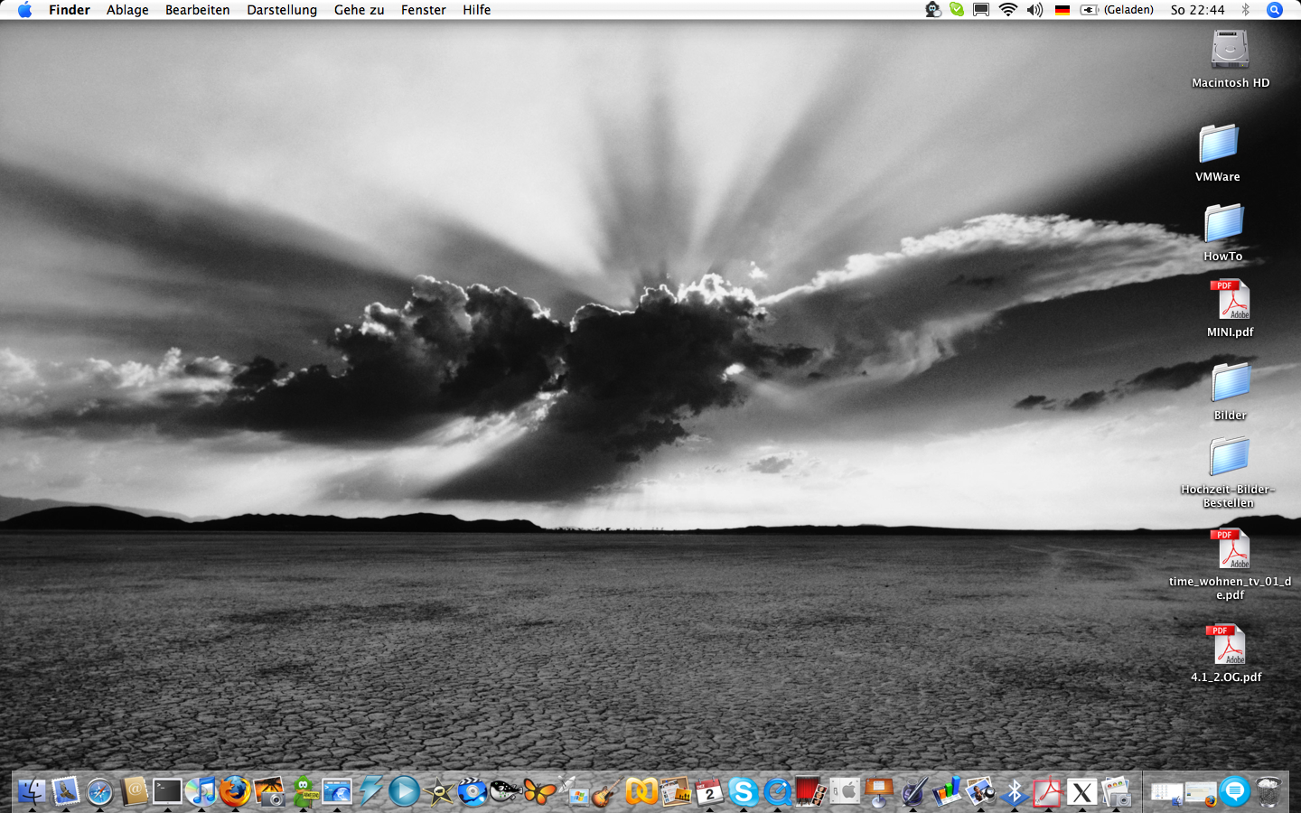The height and width of the screenshot is (813, 1301).
Task: Restore minimized Finder window in dock
Action: pyautogui.click(x=1166, y=792)
